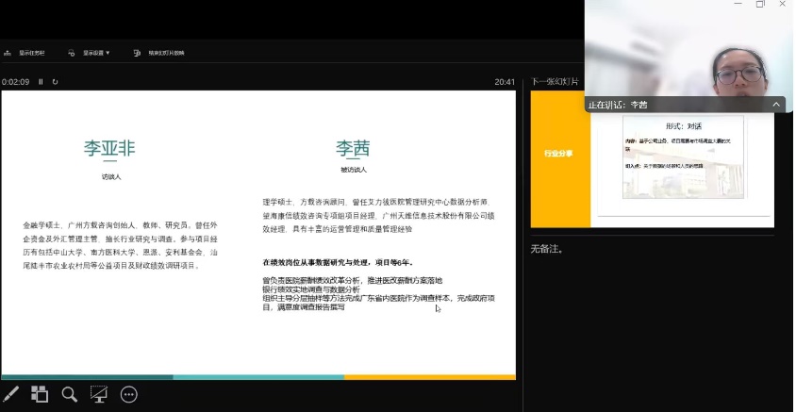Click the magnifier zoom into slide tool
Image resolution: width=796 pixels, height=412 pixels.
pos(69,394)
